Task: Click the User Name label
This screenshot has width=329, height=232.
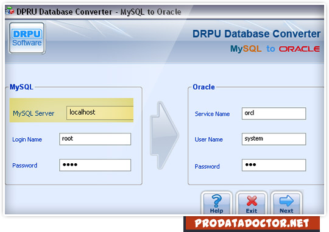Action: tap(208, 139)
